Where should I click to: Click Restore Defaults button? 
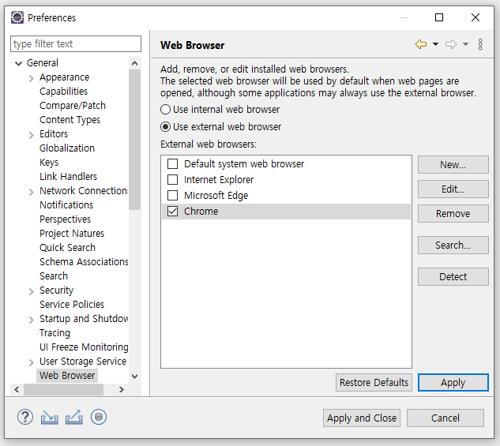[x=374, y=382]
